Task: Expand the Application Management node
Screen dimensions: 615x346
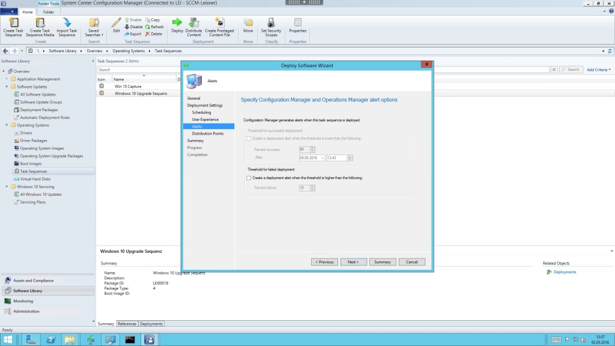Action: [x=7, y=79]
